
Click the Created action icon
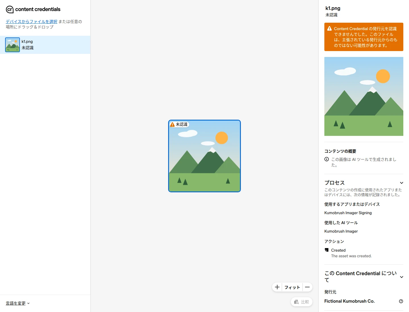327,250
